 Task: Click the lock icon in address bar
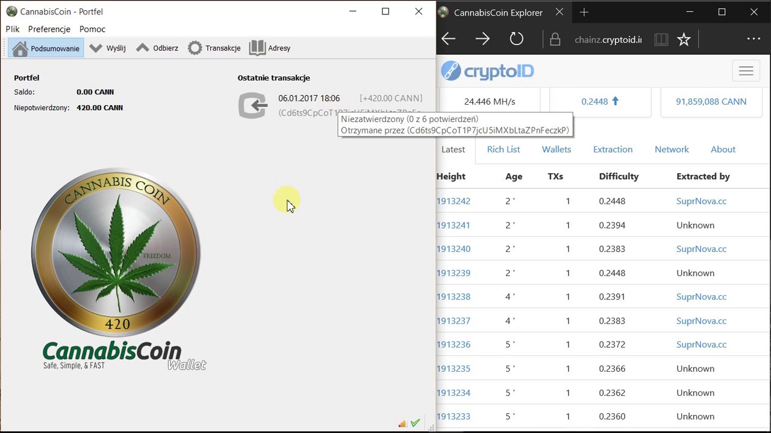(x=555, y=40)
